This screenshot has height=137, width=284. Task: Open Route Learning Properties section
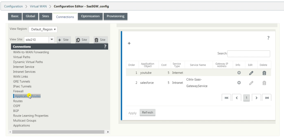(31, 116)
